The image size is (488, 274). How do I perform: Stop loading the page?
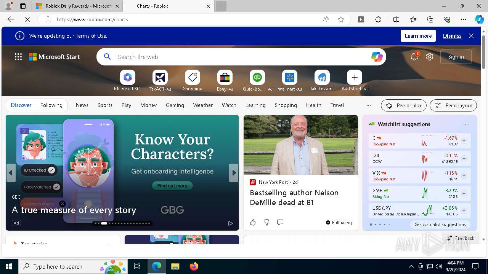point(27,19)
